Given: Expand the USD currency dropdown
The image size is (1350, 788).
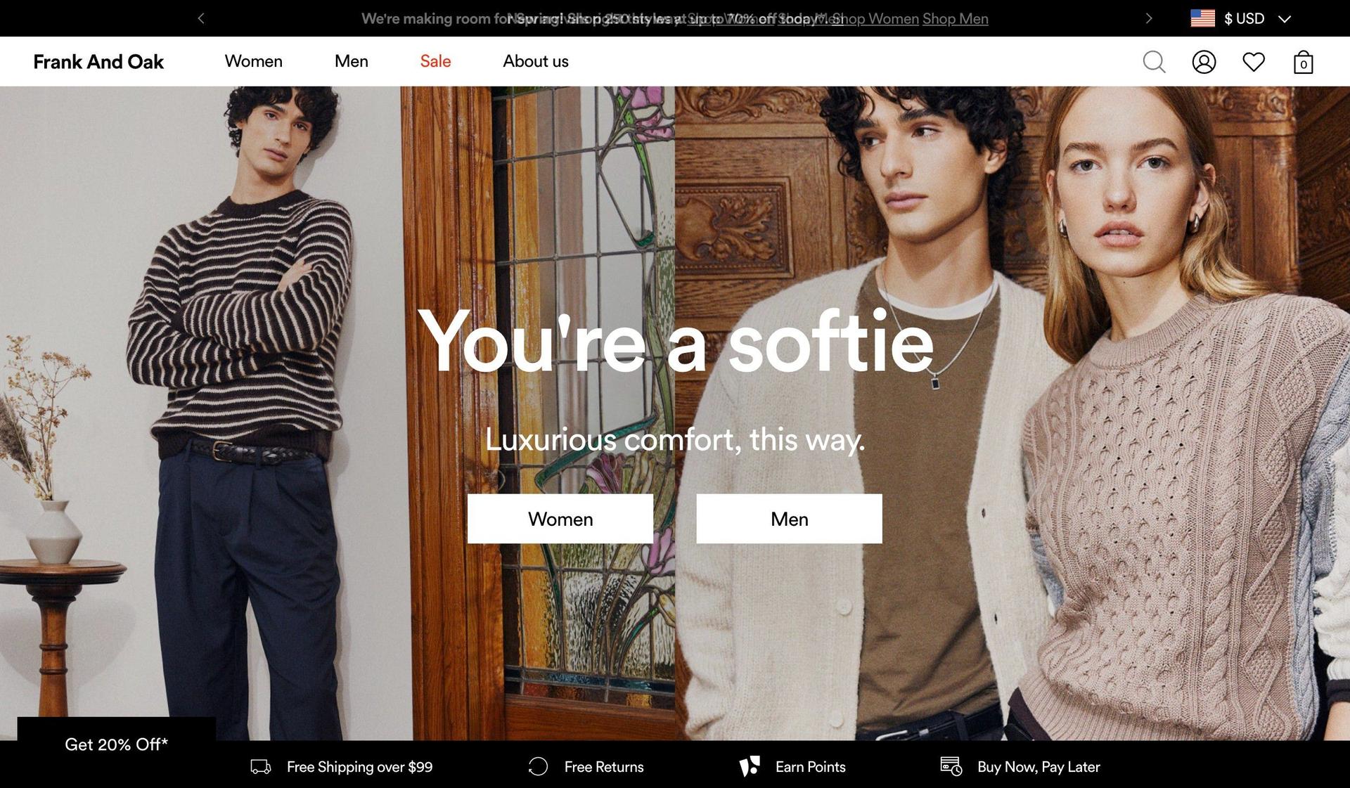Looking at the screenshot, I should (1288, 18).
